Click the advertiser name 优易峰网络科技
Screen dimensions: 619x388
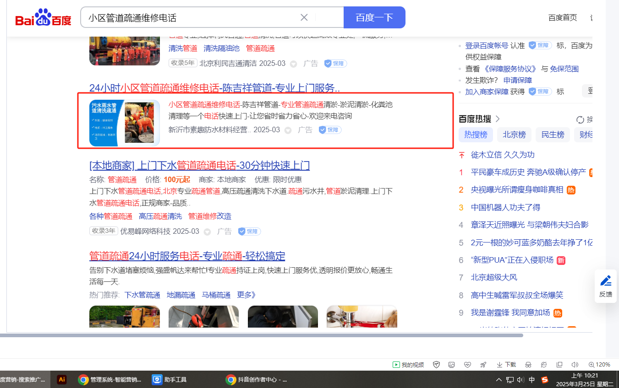(145, 232)
